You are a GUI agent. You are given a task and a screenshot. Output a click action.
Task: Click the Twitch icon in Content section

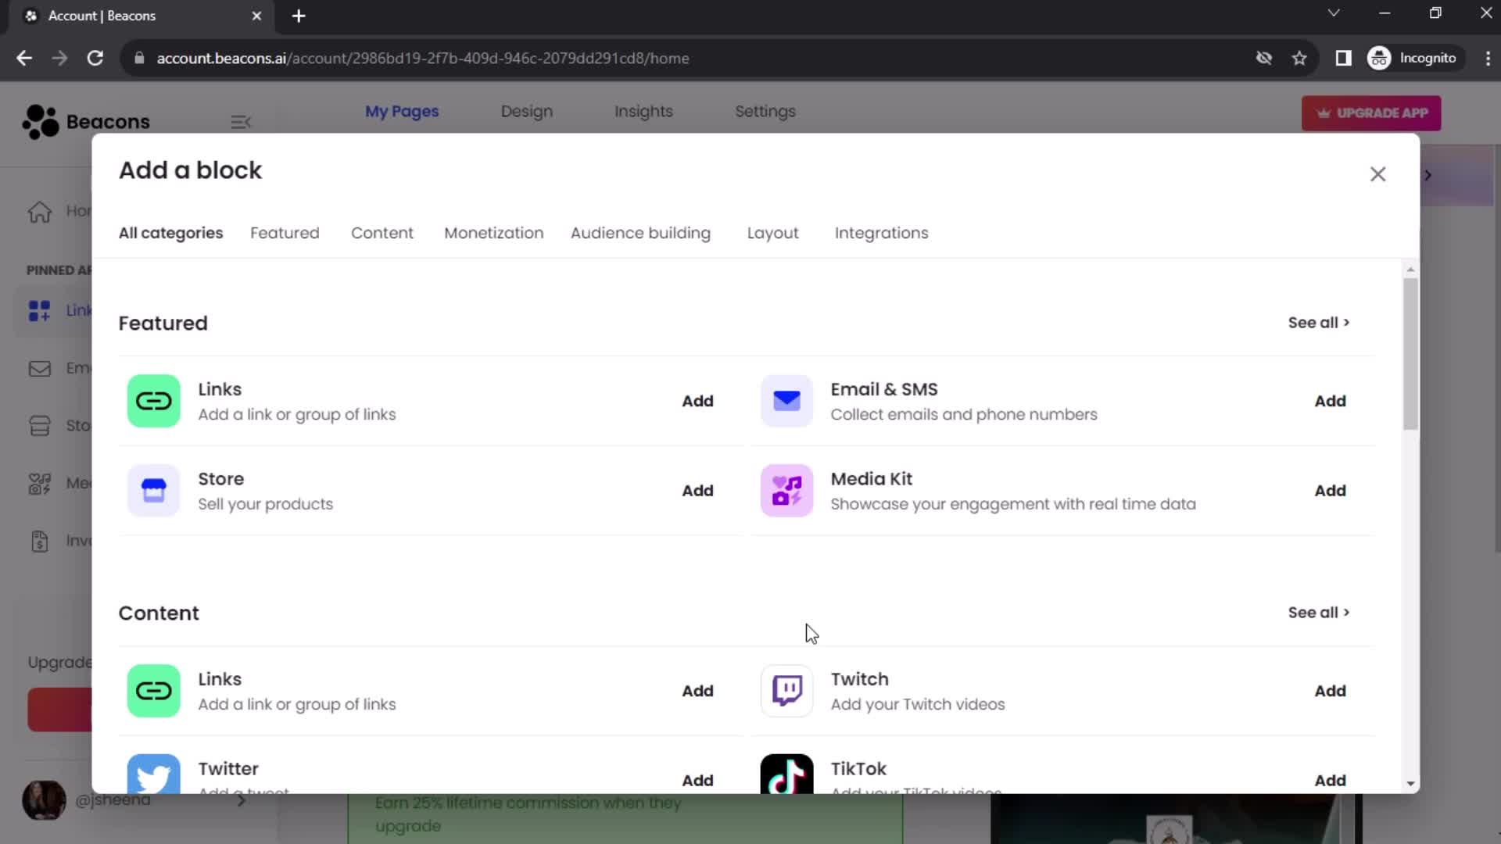click(786, 691)
